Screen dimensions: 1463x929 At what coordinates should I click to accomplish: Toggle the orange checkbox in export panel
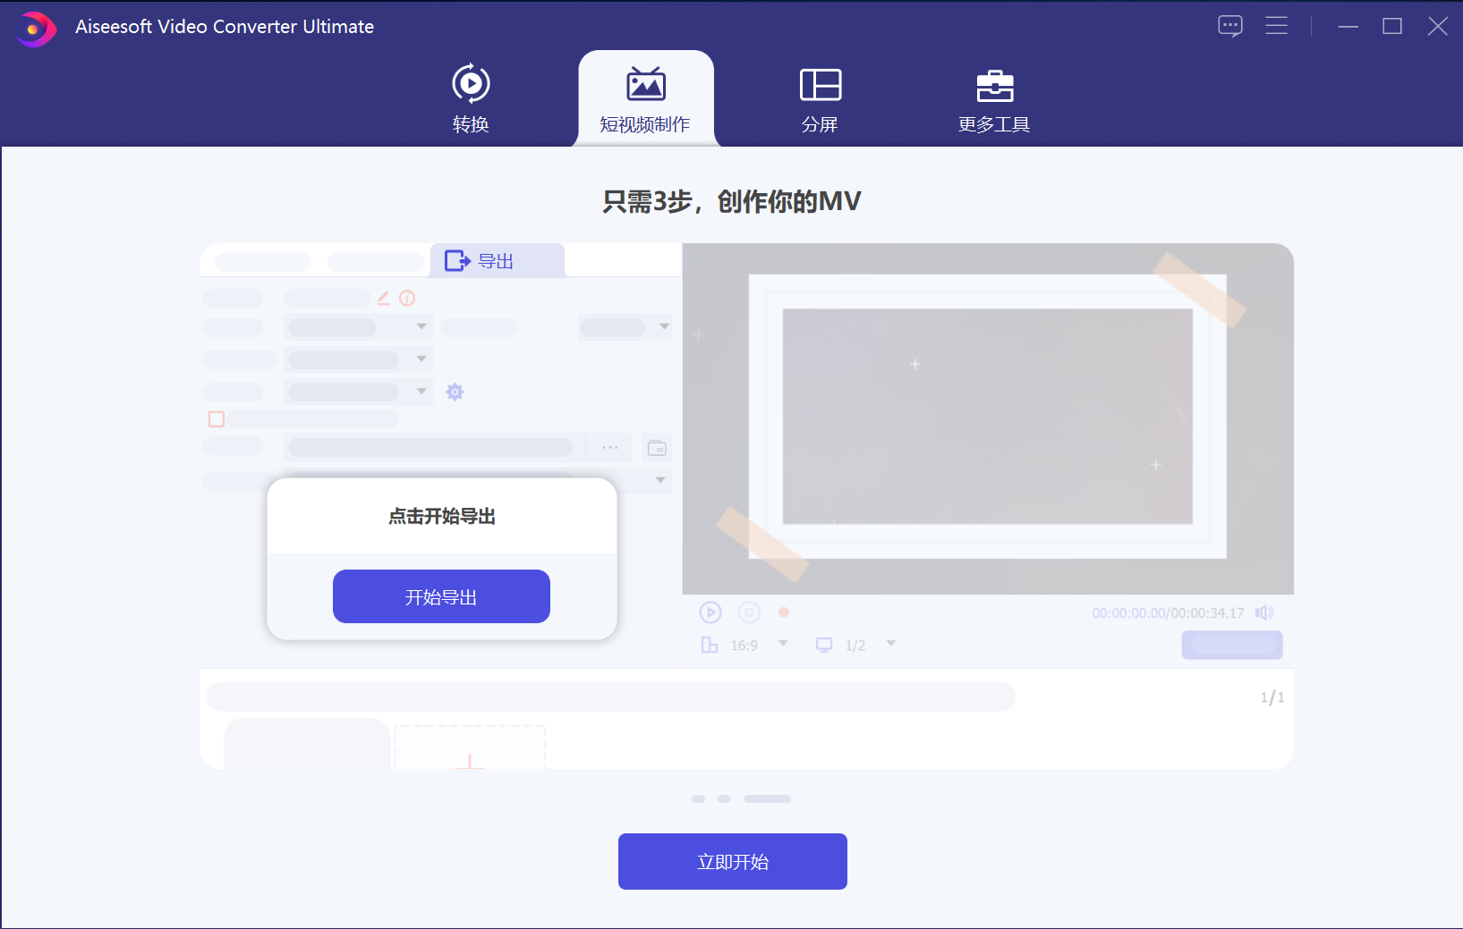(x=217, y=418)
